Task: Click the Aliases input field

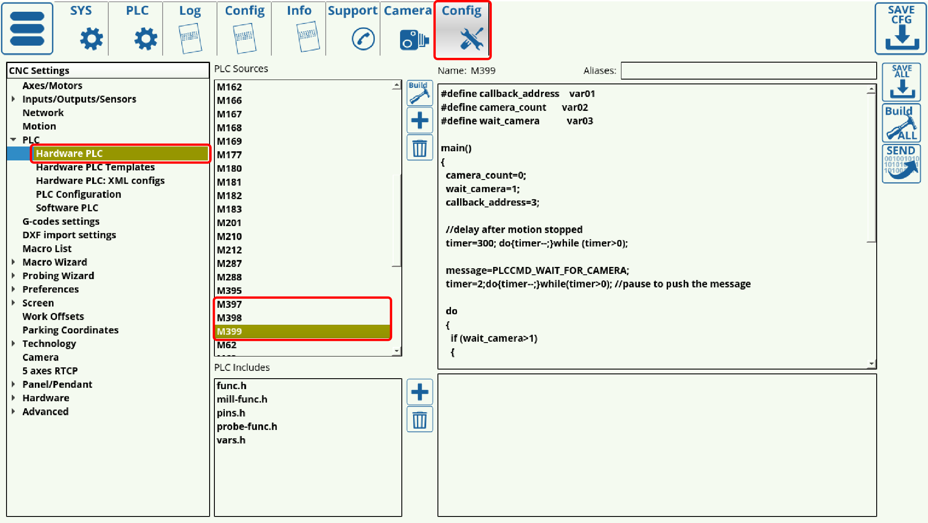Action: tap(748, 70)
